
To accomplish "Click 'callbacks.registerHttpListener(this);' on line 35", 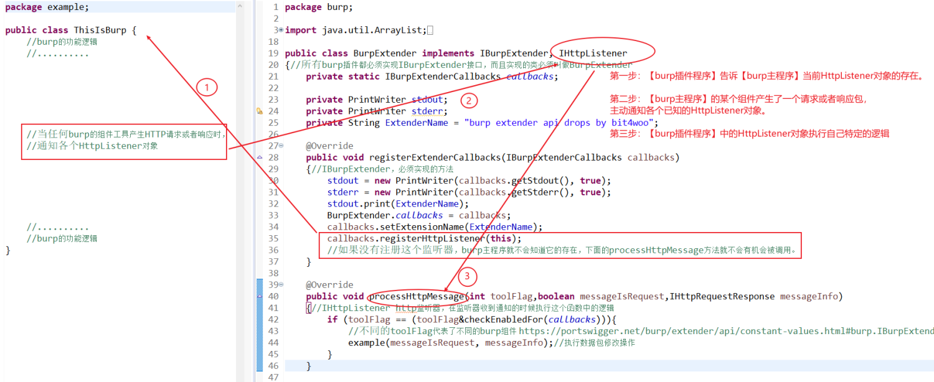I will point(425,238).
